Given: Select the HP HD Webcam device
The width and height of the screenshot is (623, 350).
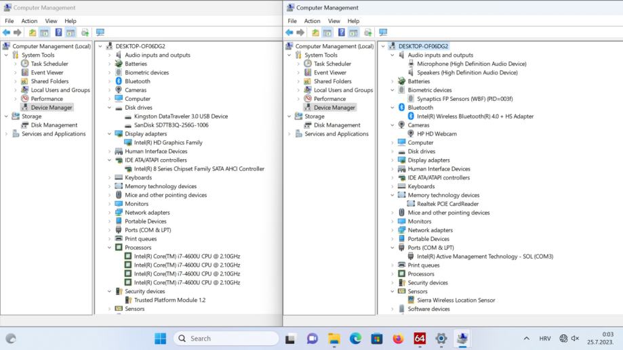Looking at the screenshot, I should pos(437,134).
